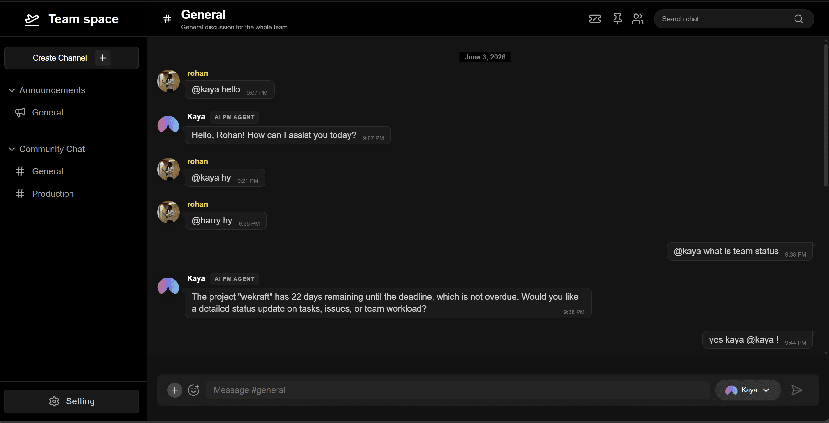Screen dimensions: 829x423
Task: Click the attachment plus icon beside message box
Action: [175, 390]
